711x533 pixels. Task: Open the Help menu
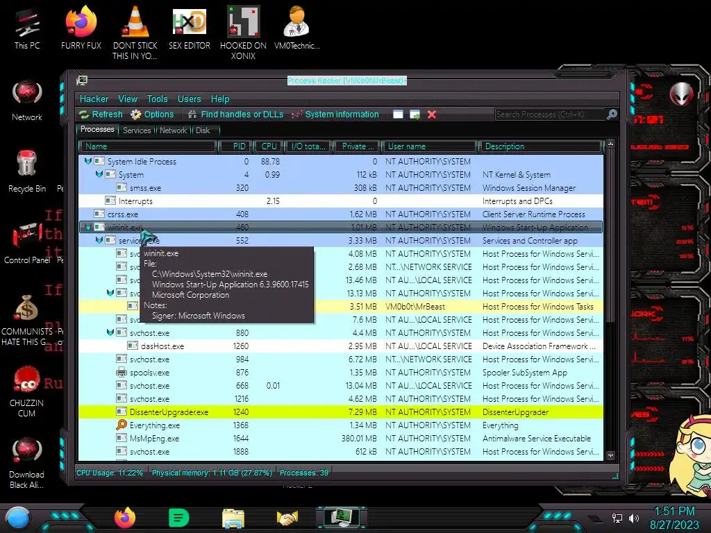(x=220, y=99)
